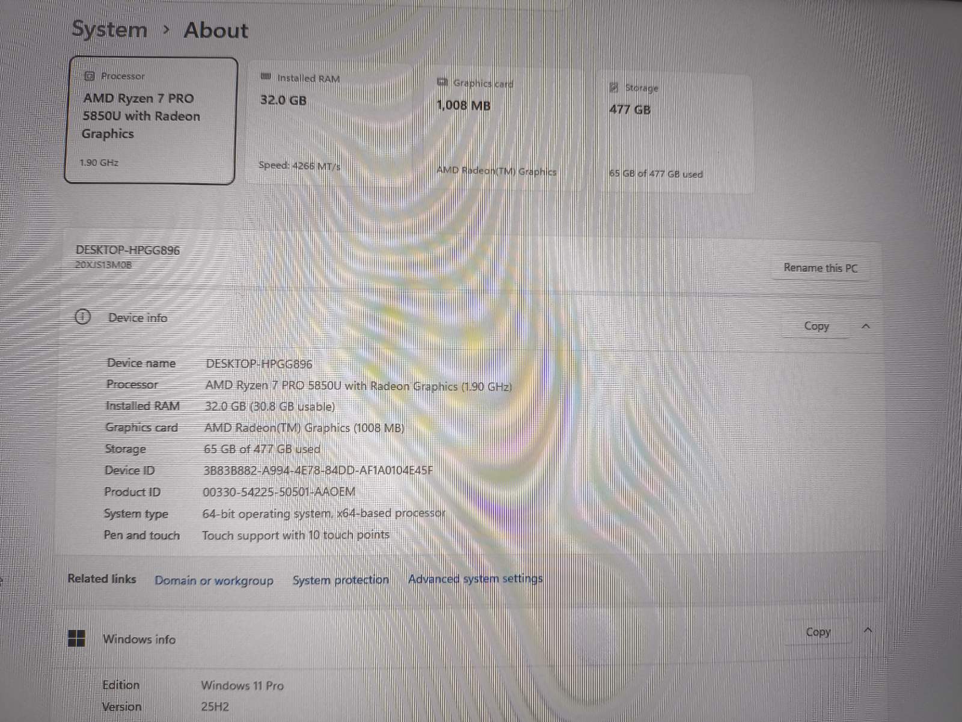This screenshot has height=722, width=962.
Task: Click the Device ID value 3B83B882-A994
Action: [x=318, y=470]
